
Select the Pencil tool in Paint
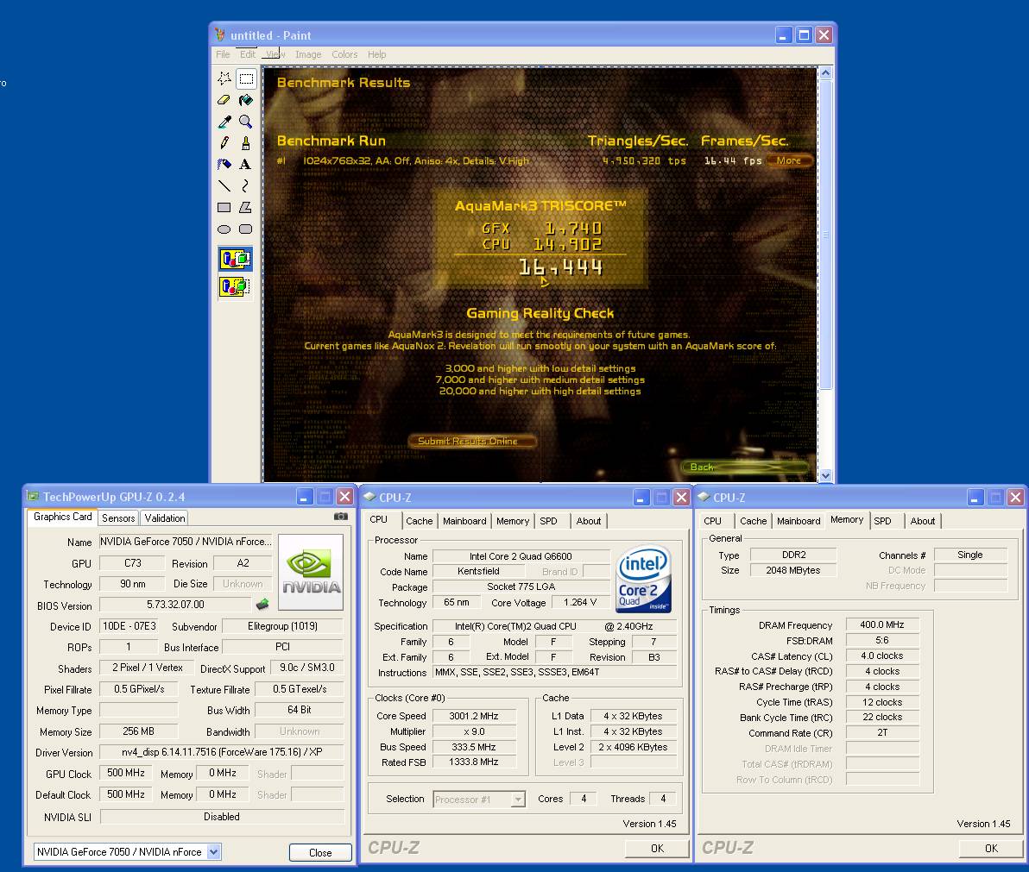224,143
